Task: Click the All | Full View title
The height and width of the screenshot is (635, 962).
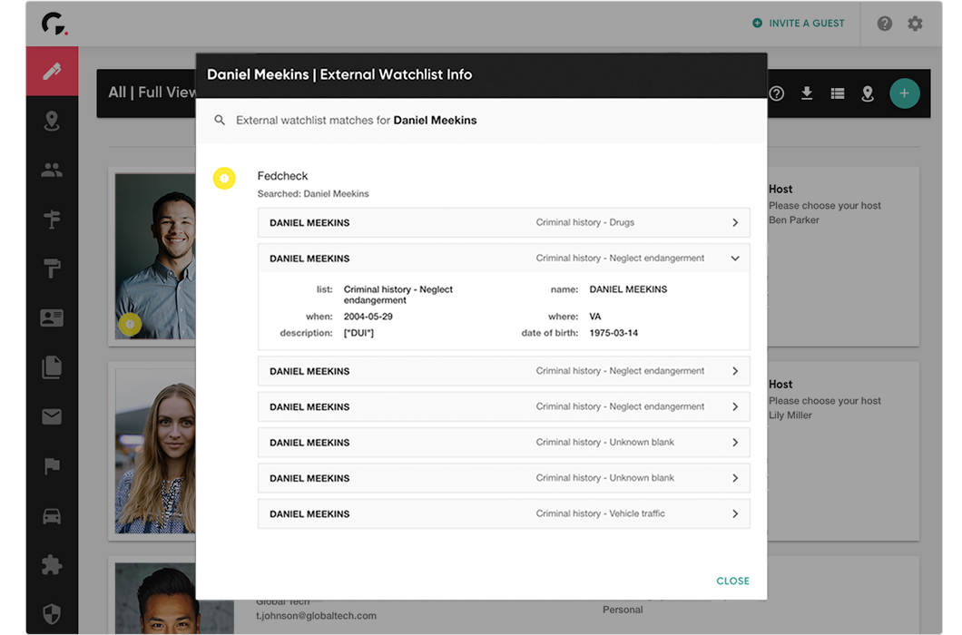Action: pos(152,93)
